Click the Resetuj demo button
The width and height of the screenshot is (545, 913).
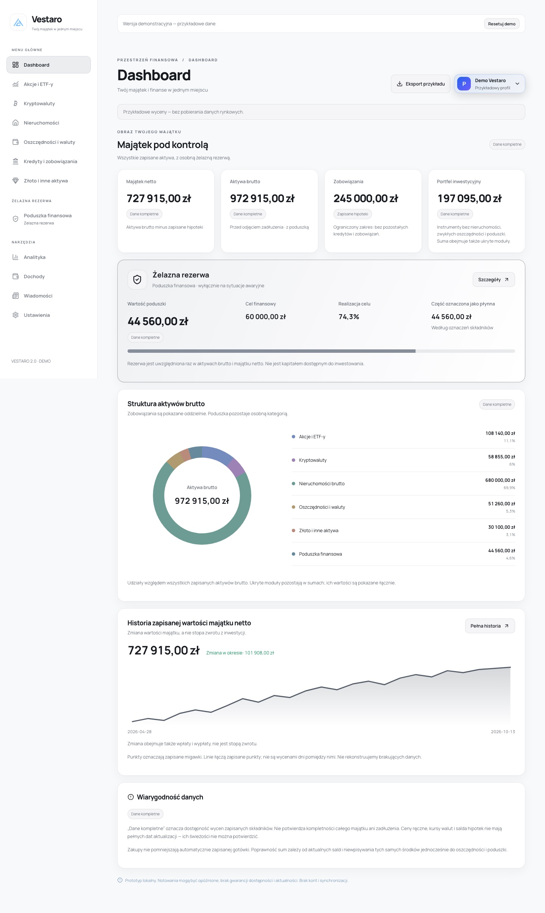click(x=502, y=24)
